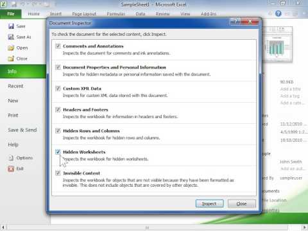The width and height of the screenshot is (308, 231).
Task: Click the blue Help question mark icon
Action: tap(278, 13)
